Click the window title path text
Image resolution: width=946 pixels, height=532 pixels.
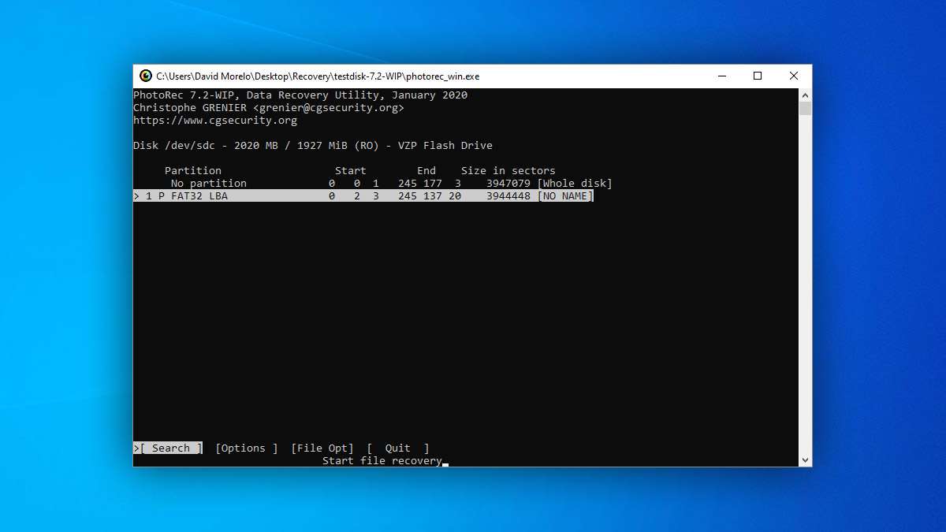pos(318,76)
